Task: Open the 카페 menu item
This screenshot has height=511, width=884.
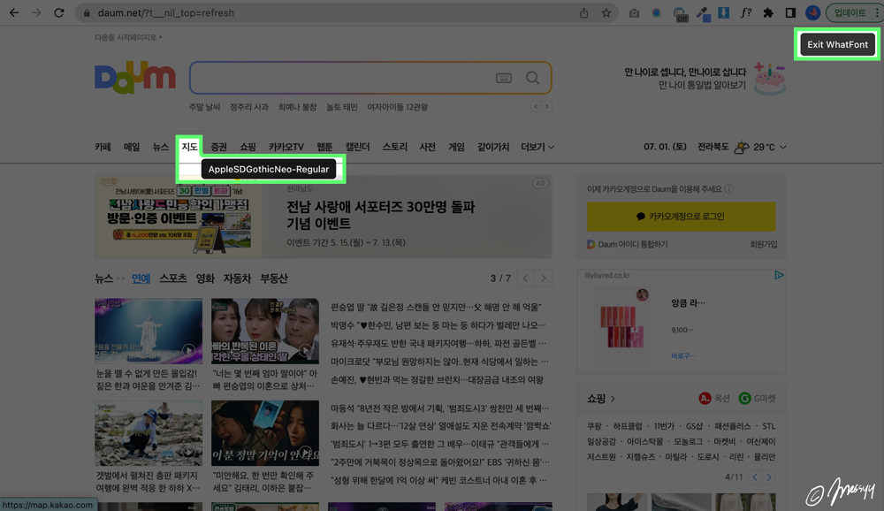Action: (x=103, y=147)
